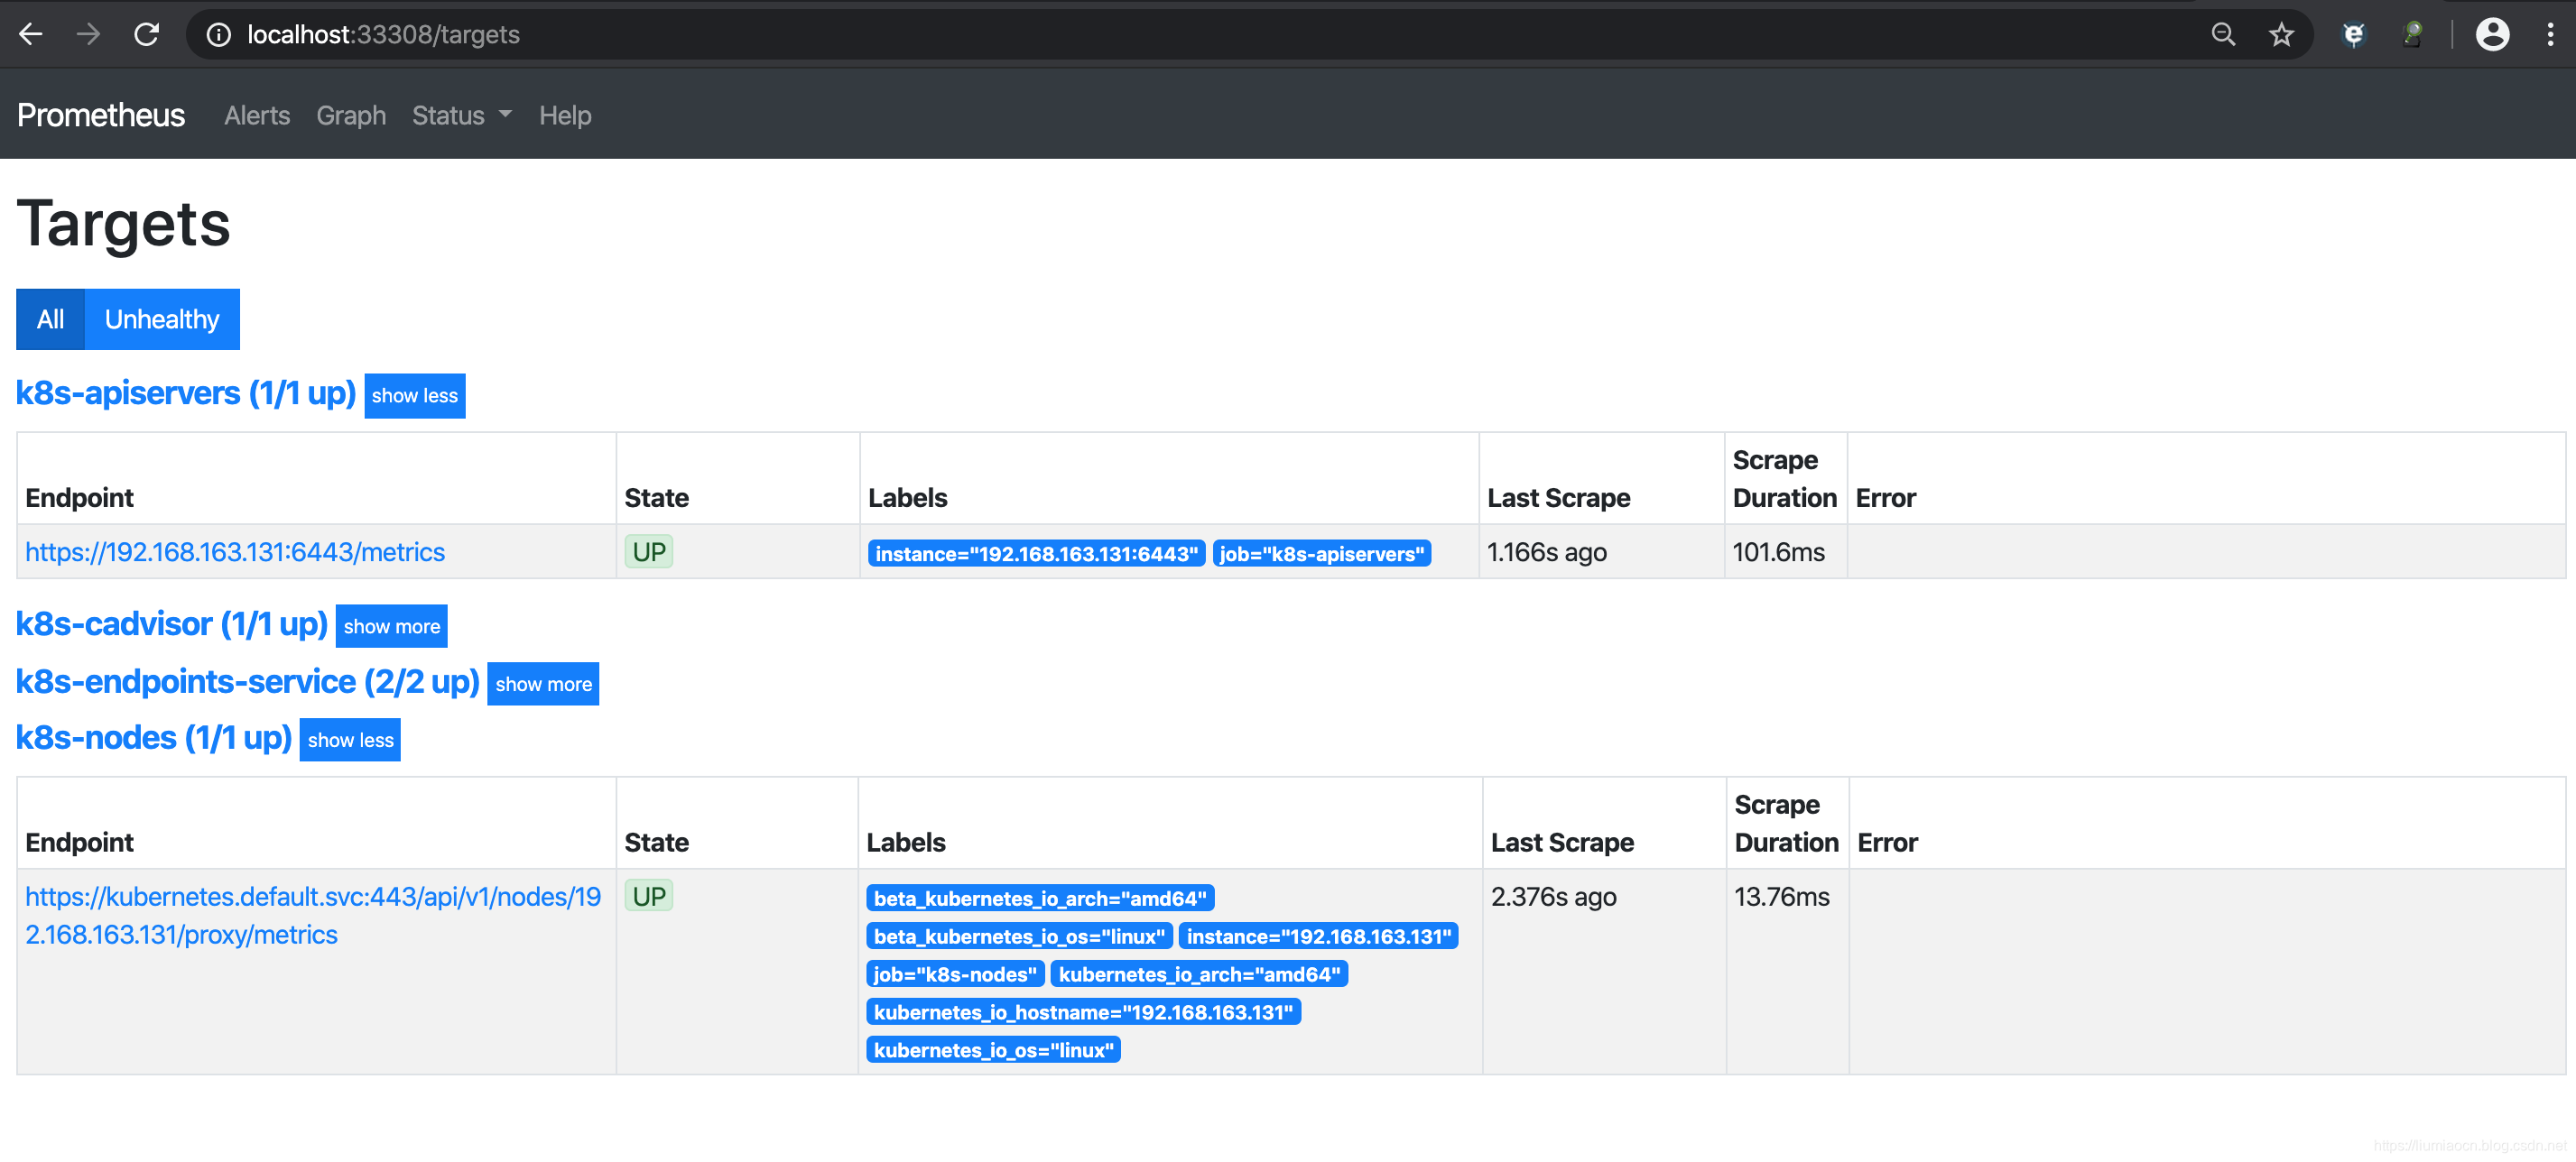Click Error column header in k8s-nodes table
Image resolution: width=2576 pixels, height=1162 pixels.
(x=1887, y=843)
